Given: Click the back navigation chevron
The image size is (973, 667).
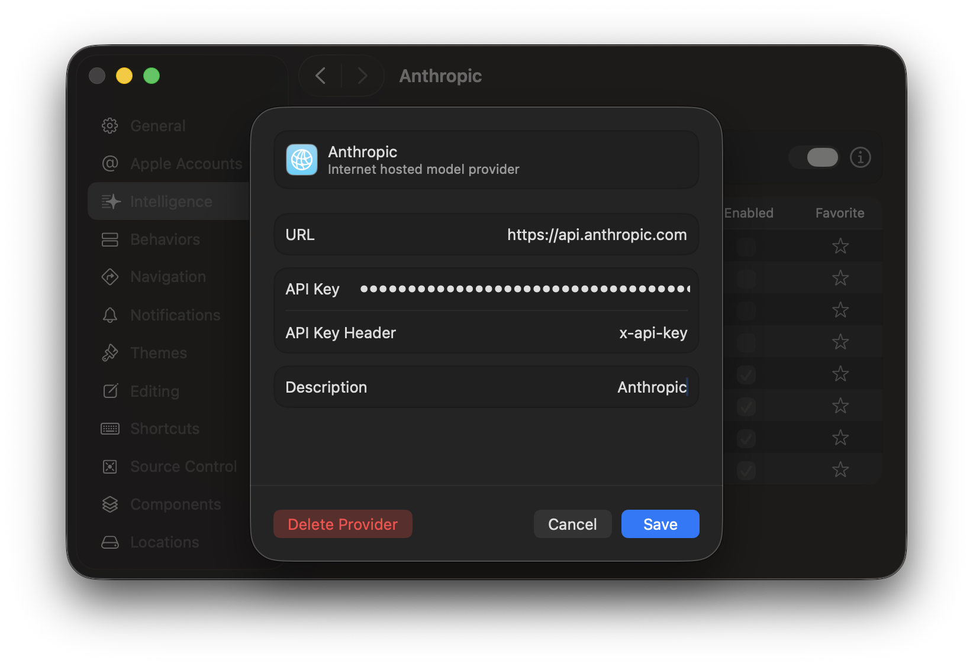Looking at the screenshot, I should (320, 76).
